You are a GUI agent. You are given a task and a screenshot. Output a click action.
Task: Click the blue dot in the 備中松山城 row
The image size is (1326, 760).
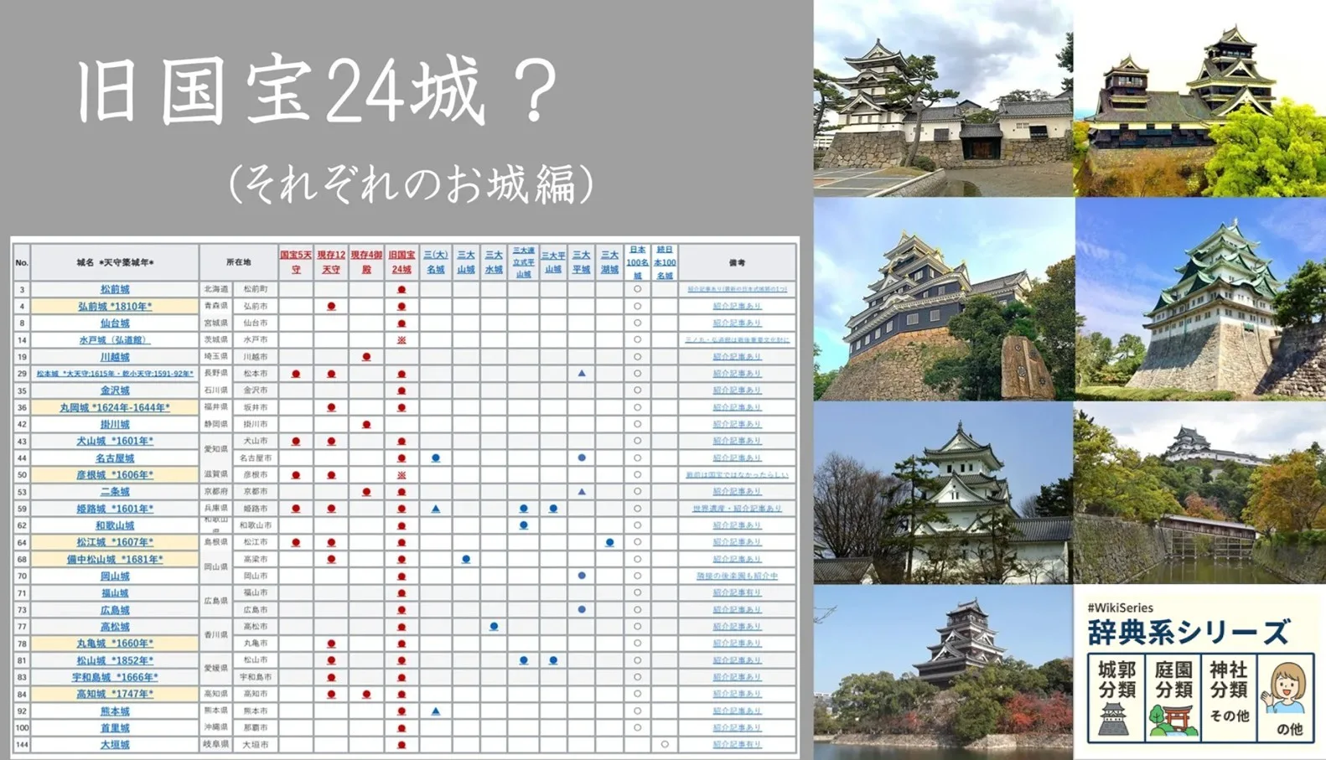[466, 559]
